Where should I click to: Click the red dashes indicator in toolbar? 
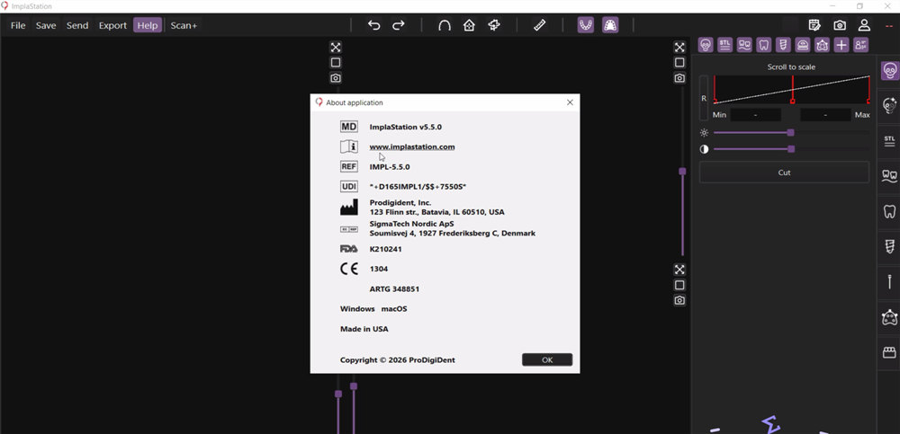(888, 26)
